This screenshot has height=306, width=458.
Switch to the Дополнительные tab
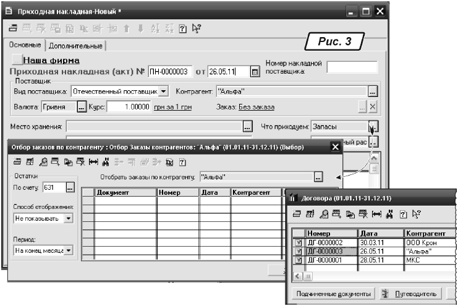75,46
